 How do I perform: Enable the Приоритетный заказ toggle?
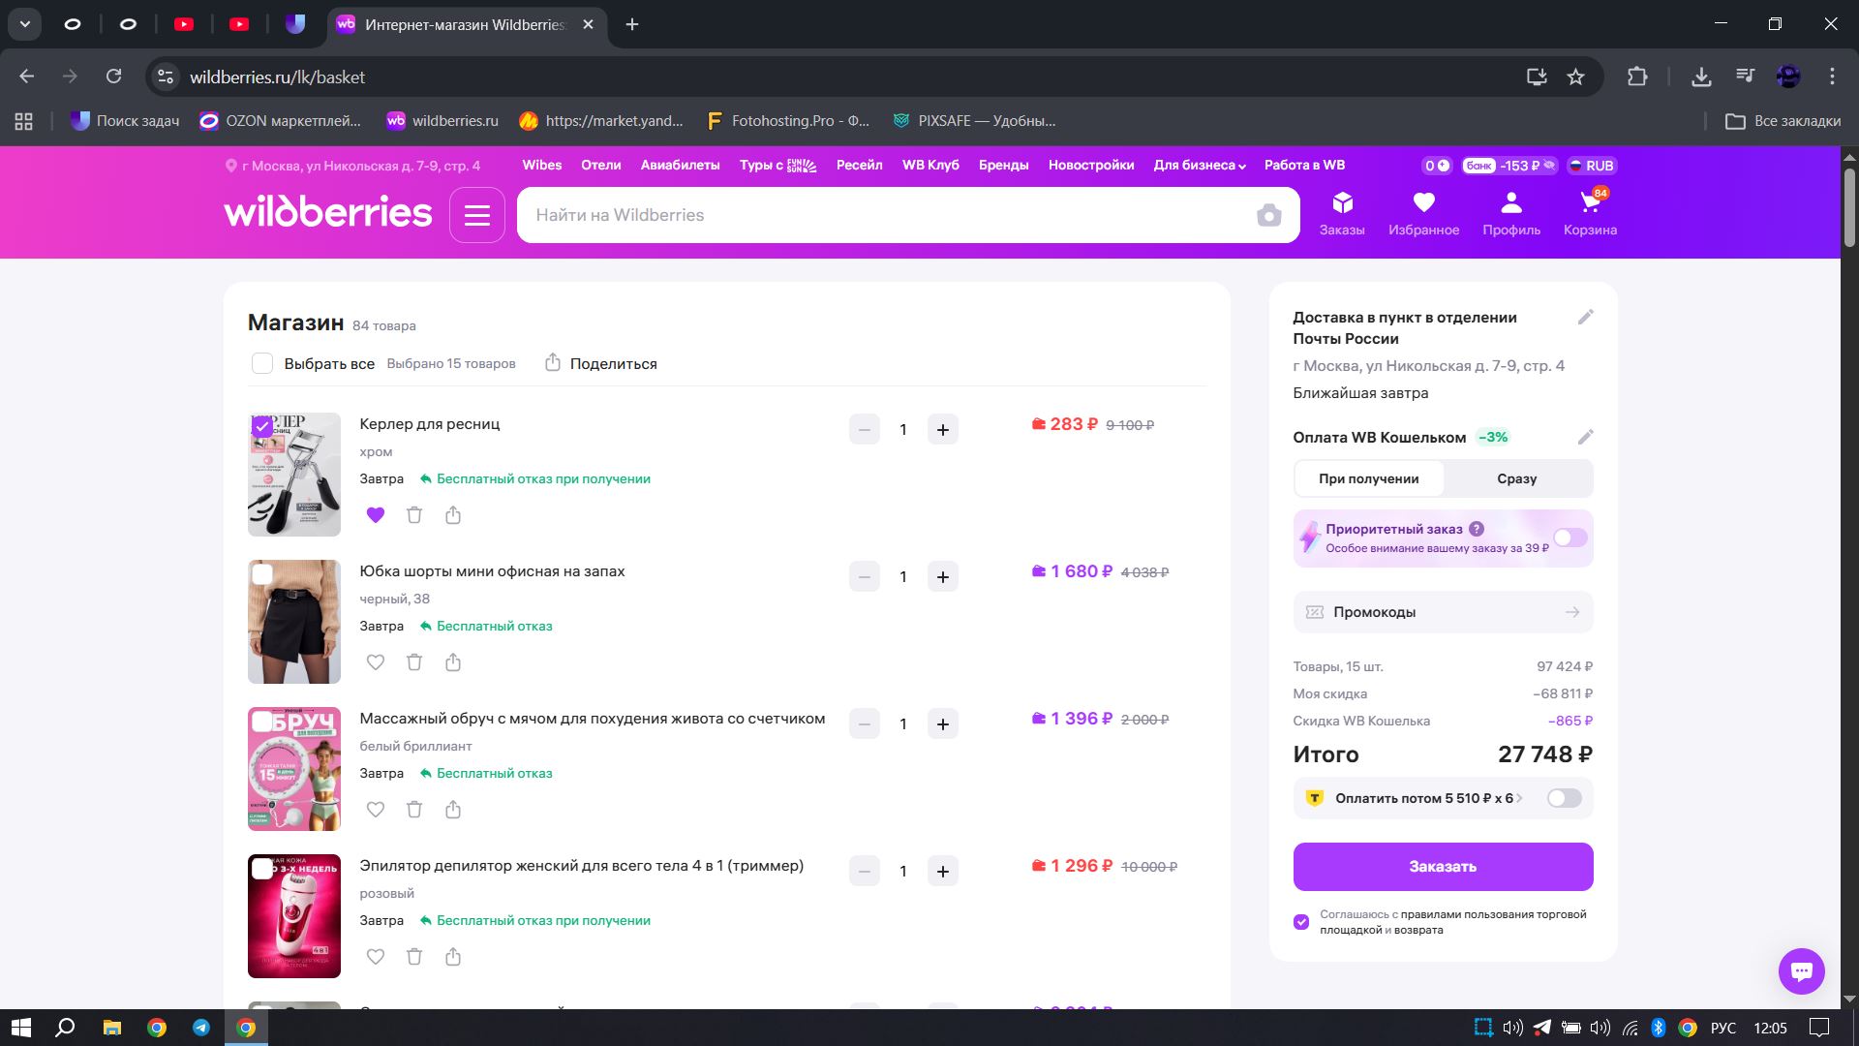1569,538
